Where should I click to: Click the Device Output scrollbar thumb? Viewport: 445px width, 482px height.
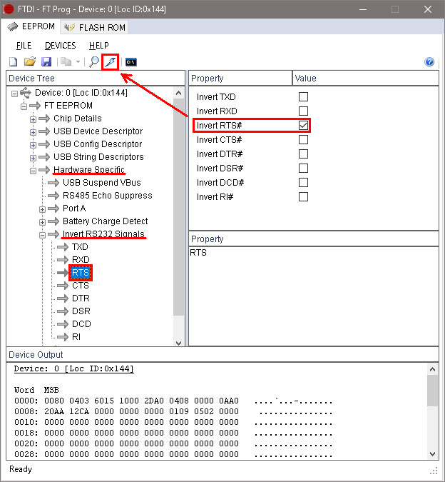(432, 391)
